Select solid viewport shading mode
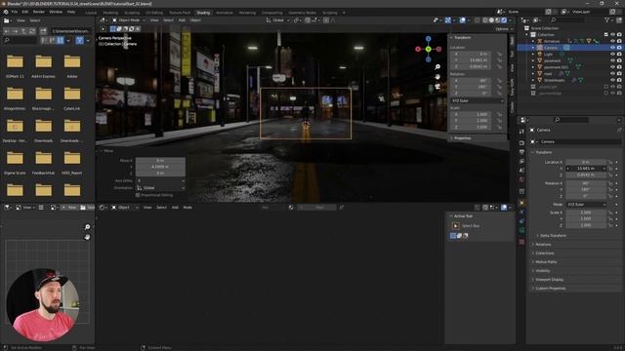 point(491,19)
